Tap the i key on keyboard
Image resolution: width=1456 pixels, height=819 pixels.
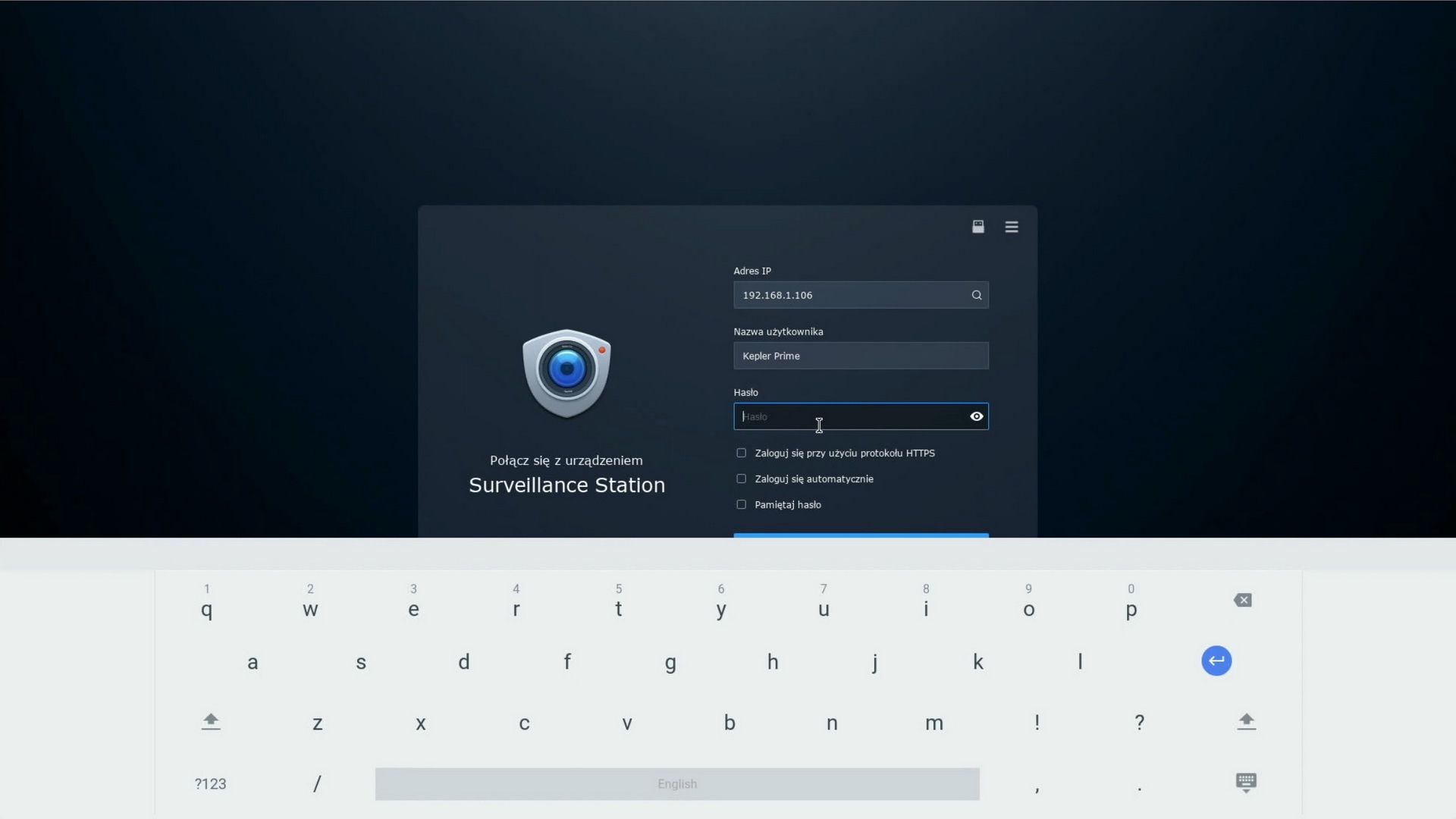tap(926, 609)
